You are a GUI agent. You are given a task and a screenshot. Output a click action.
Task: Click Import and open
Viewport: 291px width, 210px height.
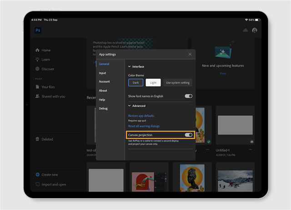pyautogui.click(x=51, y=184)
